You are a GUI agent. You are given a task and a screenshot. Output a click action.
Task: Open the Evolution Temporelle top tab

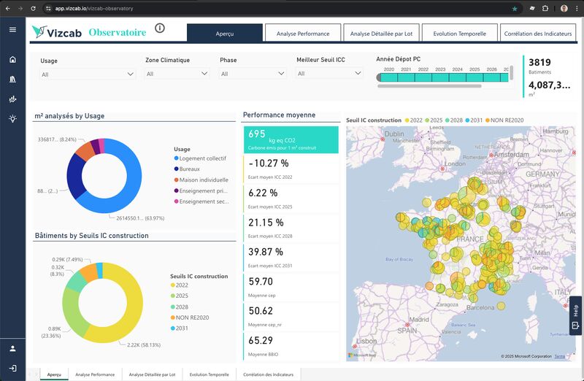click(x=461, y=34)
